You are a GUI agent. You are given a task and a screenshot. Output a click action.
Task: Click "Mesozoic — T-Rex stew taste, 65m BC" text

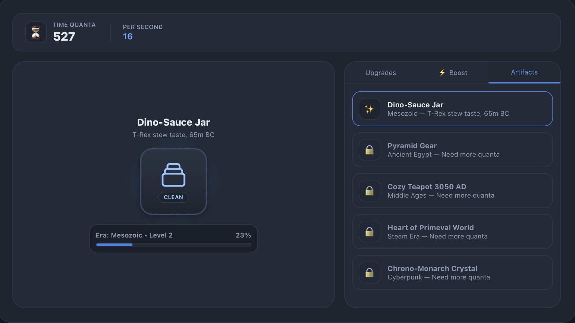(448, 114)
